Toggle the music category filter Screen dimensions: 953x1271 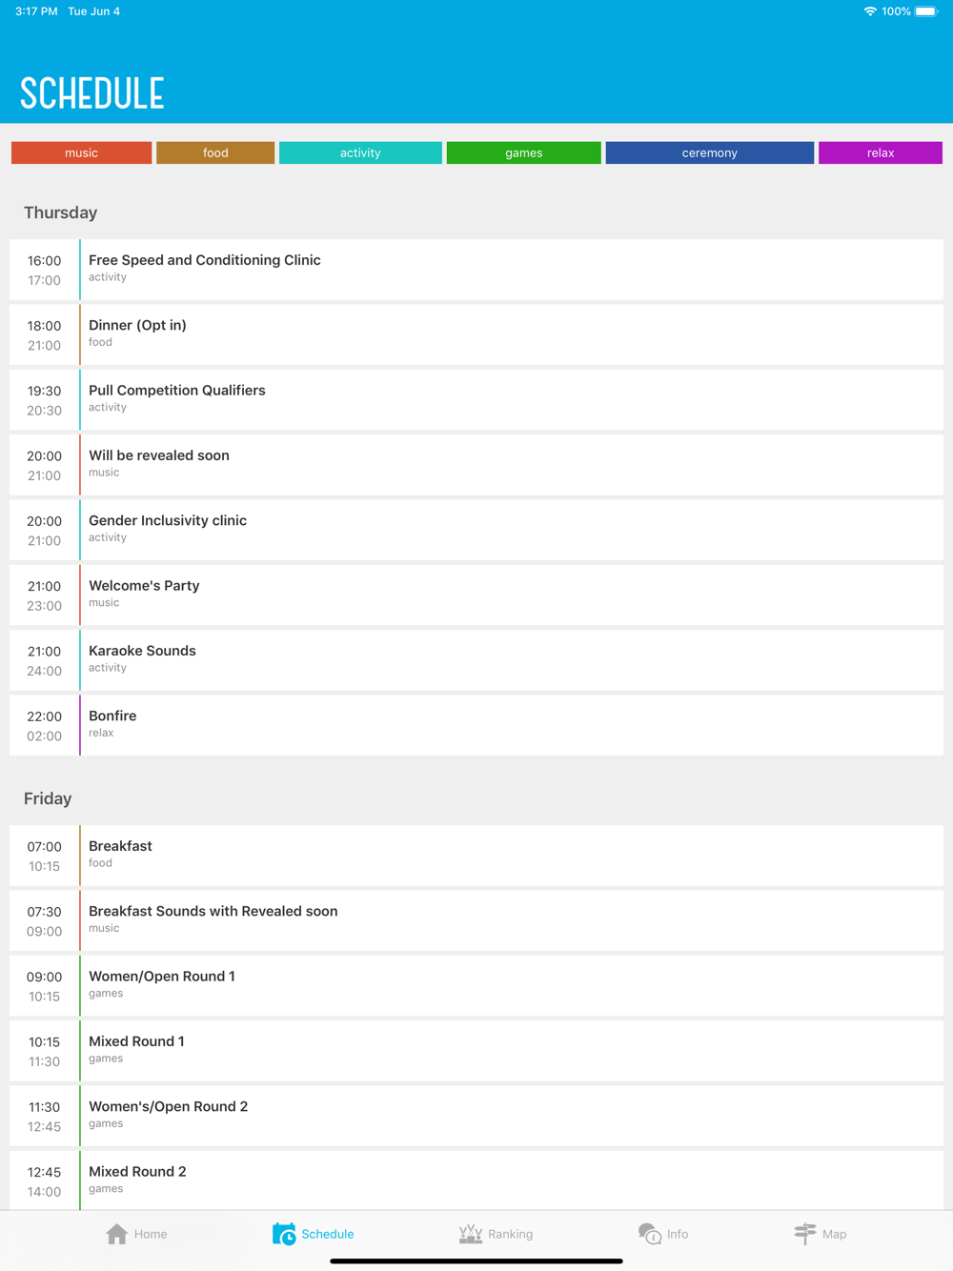coord(81,152)
